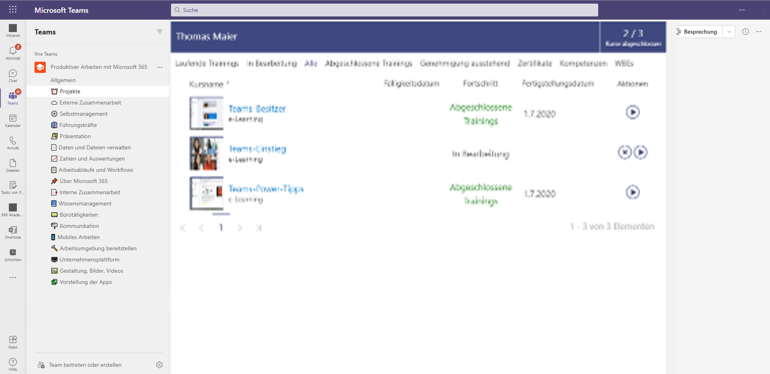Play the Teams-Einstieg course

641,152
